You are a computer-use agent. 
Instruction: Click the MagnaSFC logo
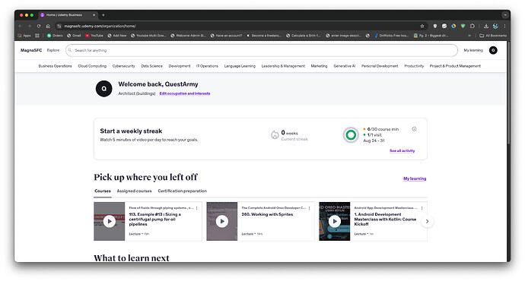pos(31,50)
